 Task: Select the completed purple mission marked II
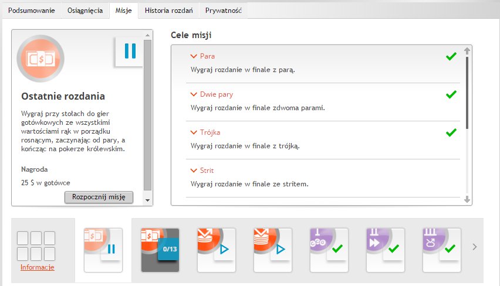click(385, 250)
